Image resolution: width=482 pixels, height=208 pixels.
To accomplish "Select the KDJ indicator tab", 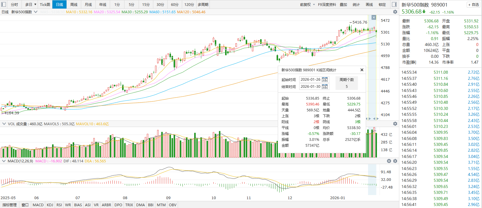I will (x=50, y=205).
